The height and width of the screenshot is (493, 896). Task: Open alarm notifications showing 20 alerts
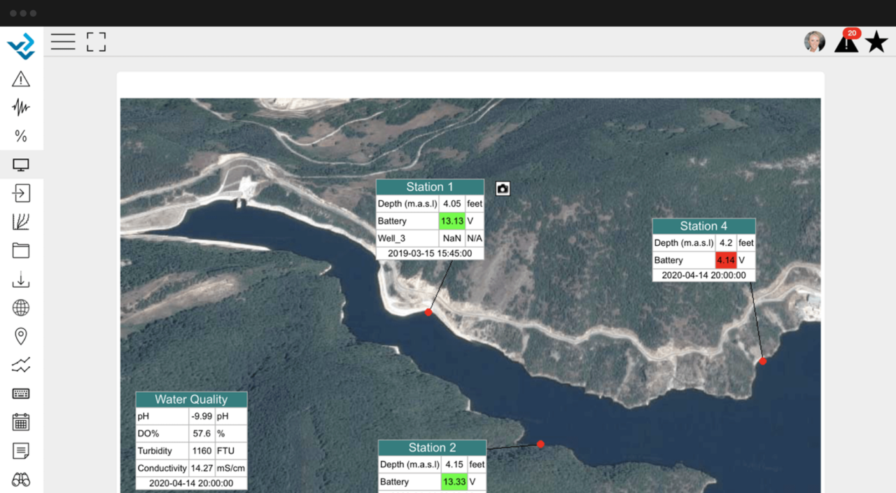coord(846,42)
